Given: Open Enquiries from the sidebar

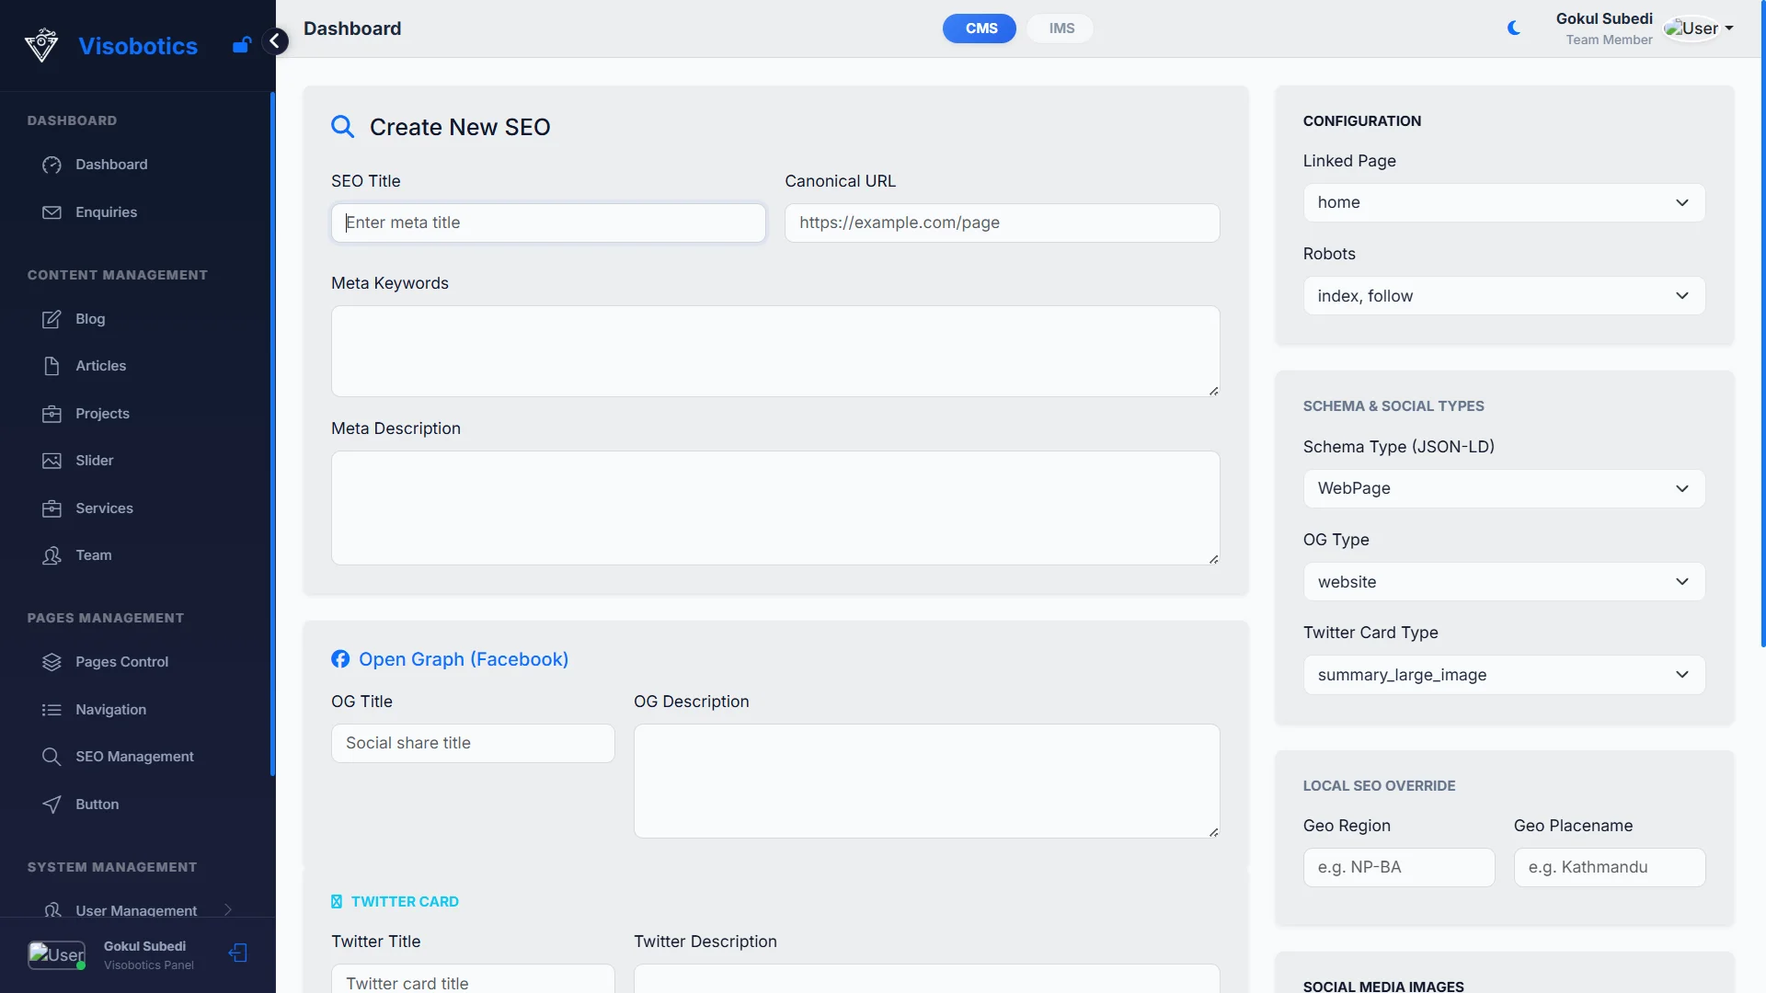Looking at the screenshot, I should tap(106, 212).
